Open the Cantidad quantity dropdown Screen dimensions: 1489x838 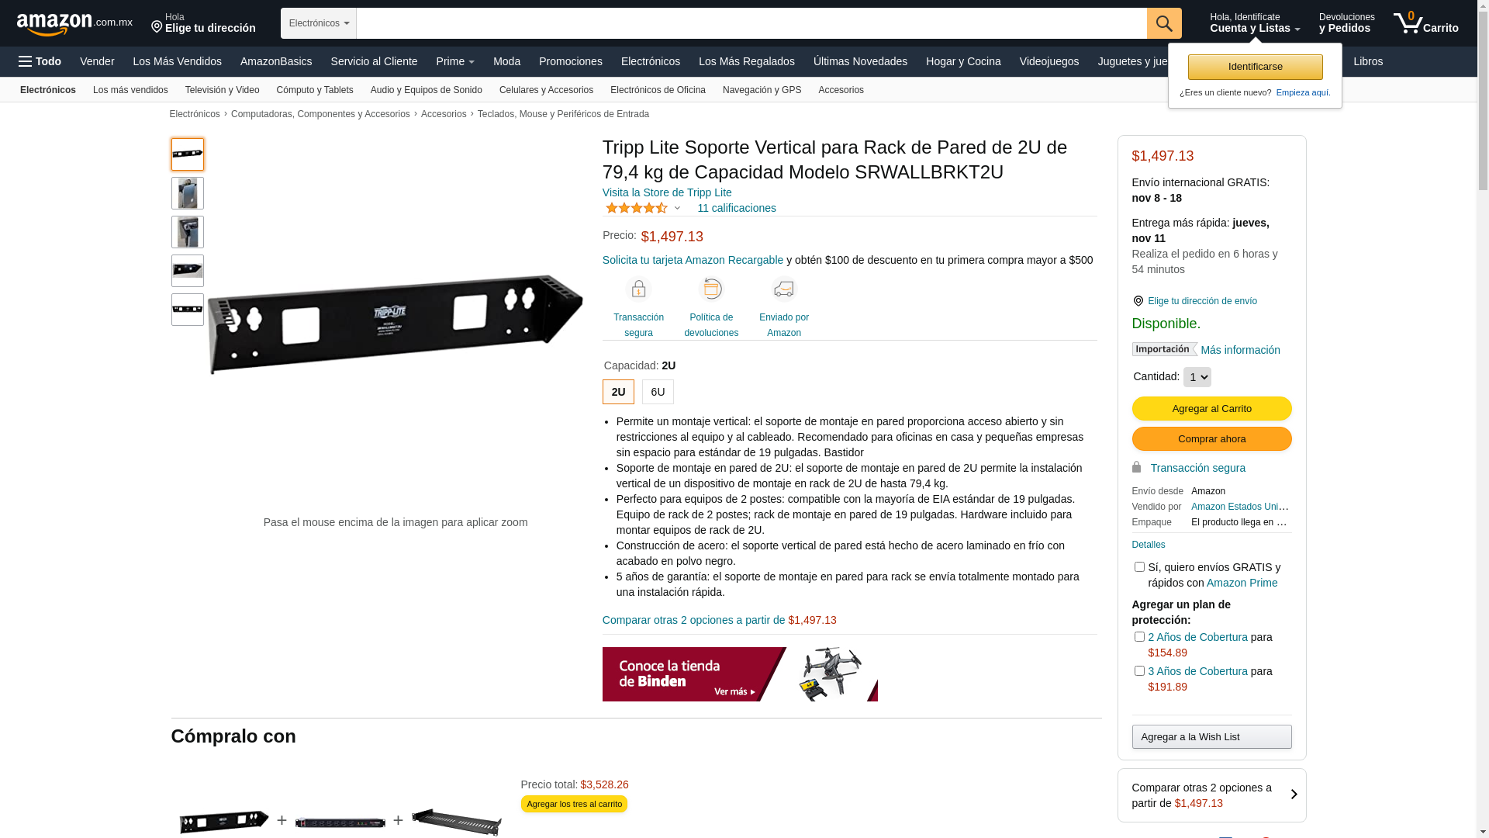(1197, 377)
